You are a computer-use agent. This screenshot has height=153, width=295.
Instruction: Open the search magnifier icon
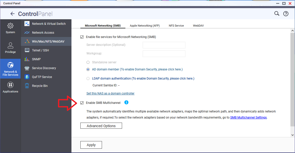277,14
